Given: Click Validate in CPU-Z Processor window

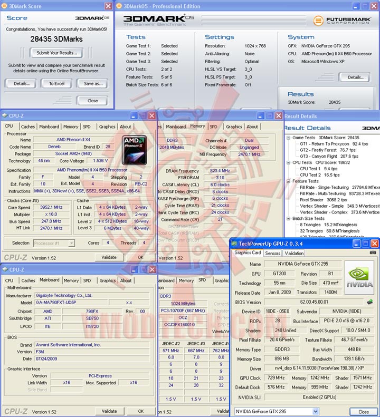Looking at the screenshot, I should 109,257.
